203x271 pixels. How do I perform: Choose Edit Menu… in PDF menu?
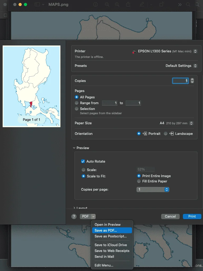(112, 265)
